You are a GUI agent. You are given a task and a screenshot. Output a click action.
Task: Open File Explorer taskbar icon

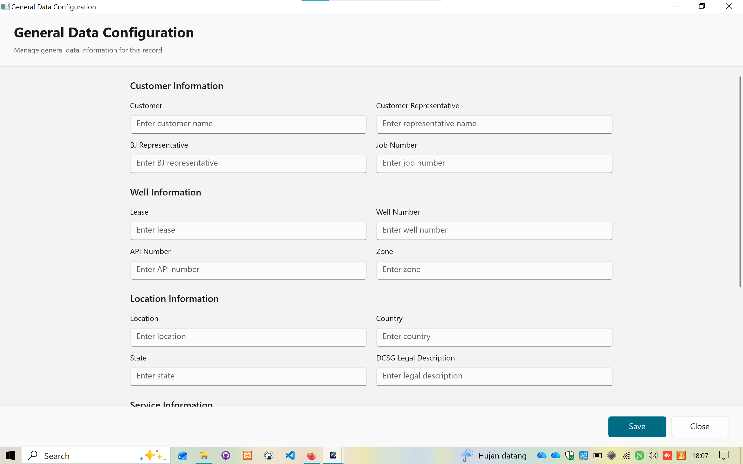204,455
